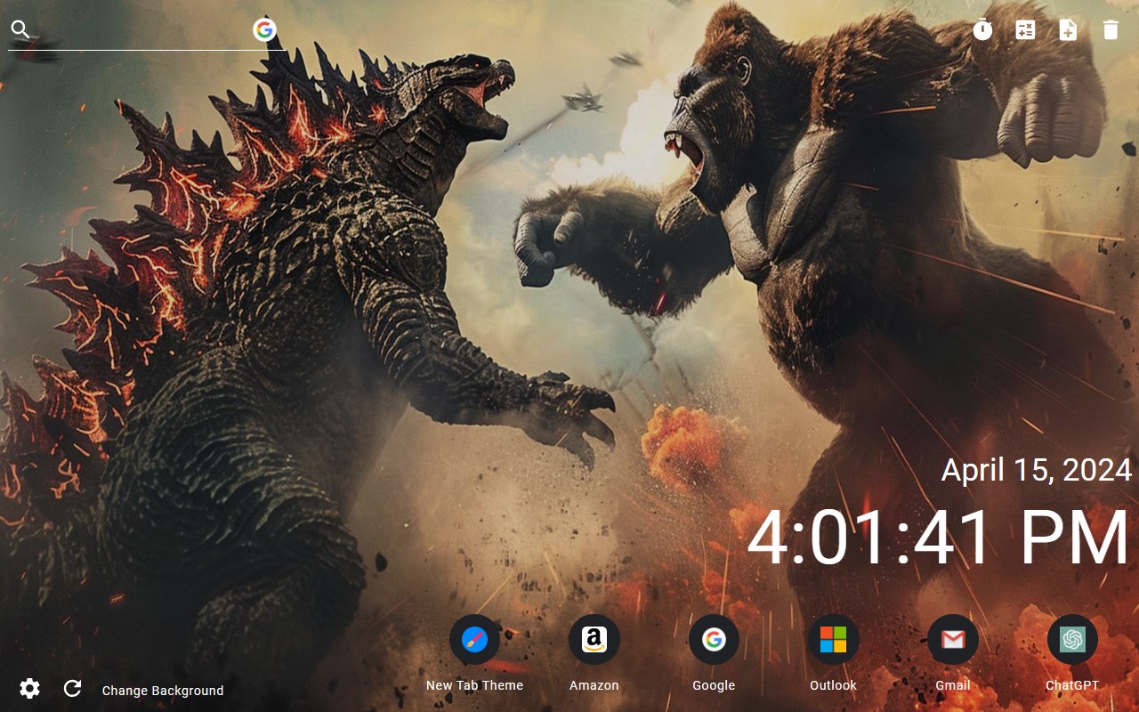Click Change Background text
This screenshot has height=712, width=1139.
163,691
